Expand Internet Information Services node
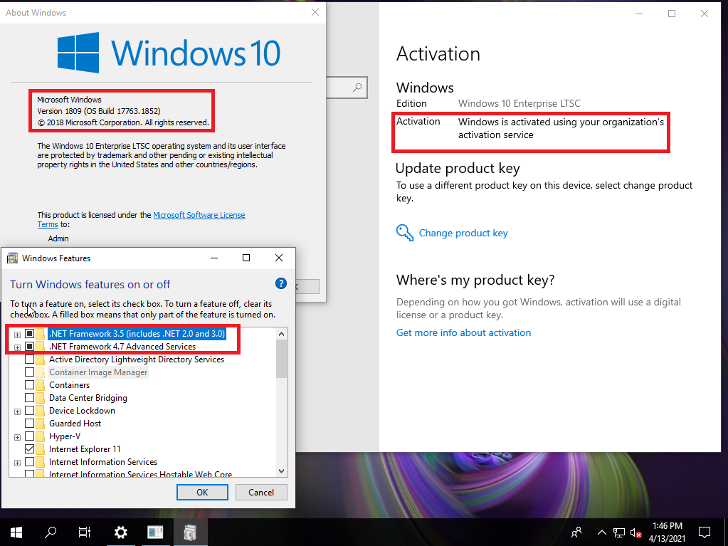Screen dimensions: 728x546 [17, 463]
